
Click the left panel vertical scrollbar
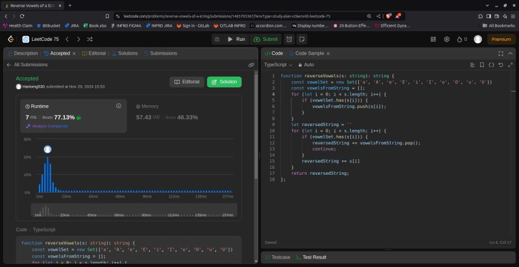pos(256,125)
